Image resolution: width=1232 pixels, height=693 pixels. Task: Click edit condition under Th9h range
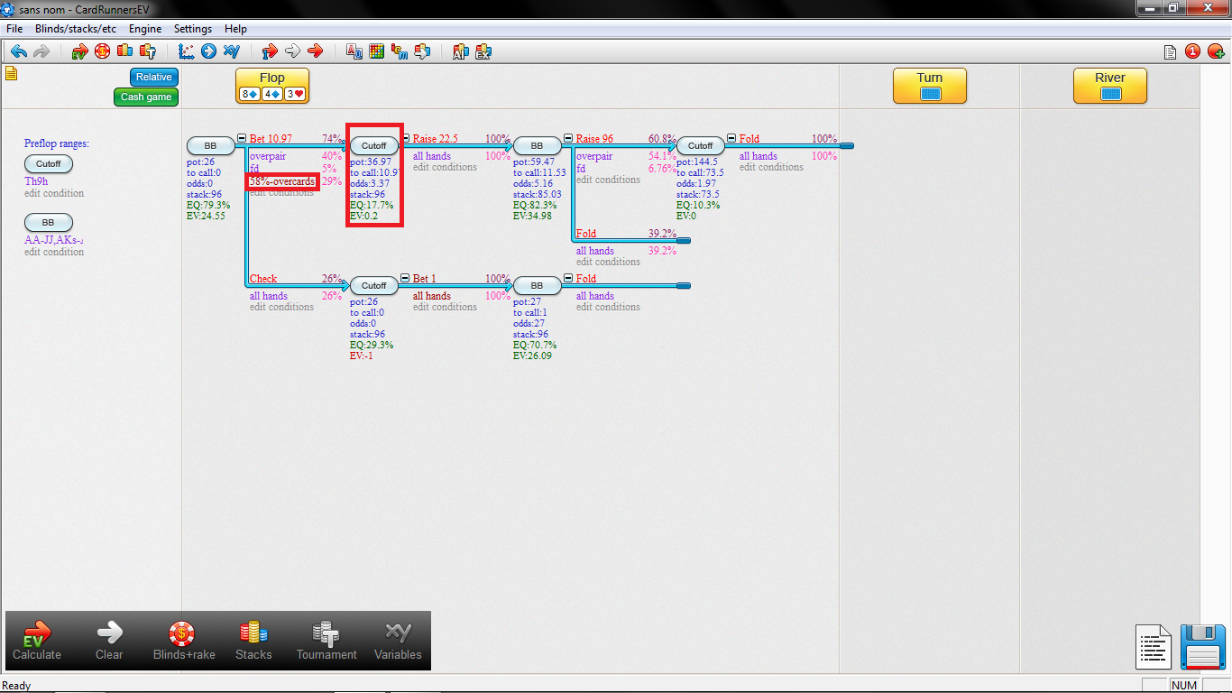pos(54,193)
